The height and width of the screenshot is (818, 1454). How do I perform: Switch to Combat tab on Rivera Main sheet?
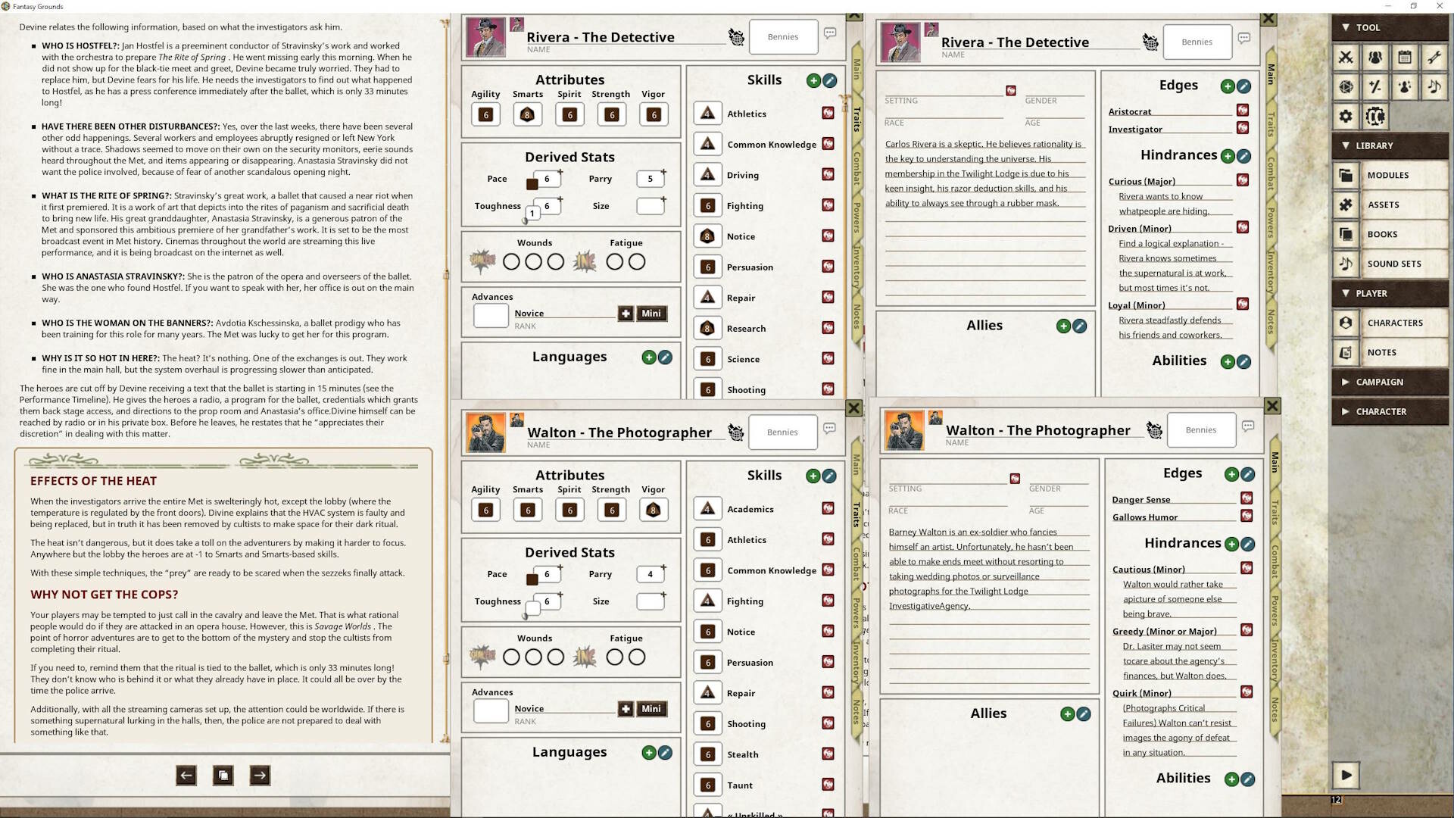1271,174
